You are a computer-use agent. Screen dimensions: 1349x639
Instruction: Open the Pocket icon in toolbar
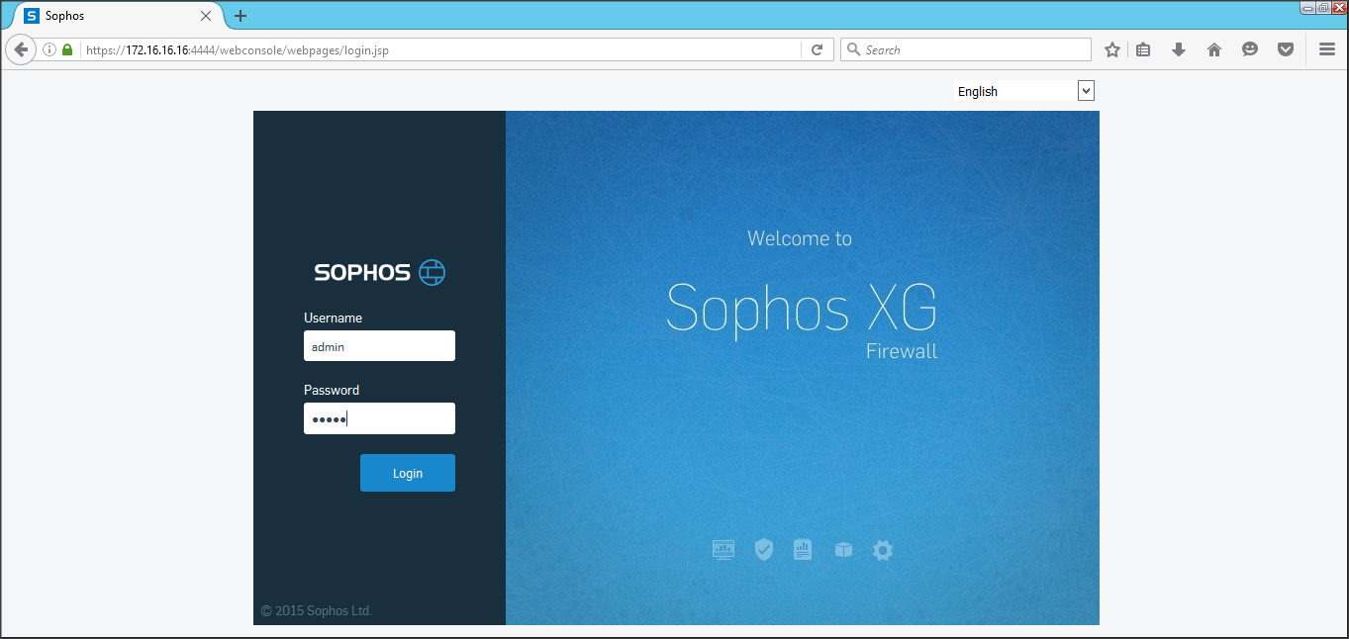1286,49
